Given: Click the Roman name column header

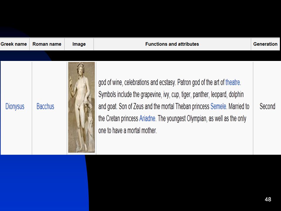Looking at the screenshot, I should click(x=47, y=44).
